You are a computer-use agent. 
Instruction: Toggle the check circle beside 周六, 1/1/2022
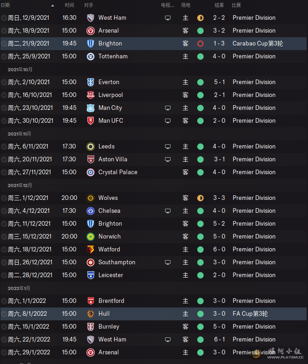[x=4, y=301]
